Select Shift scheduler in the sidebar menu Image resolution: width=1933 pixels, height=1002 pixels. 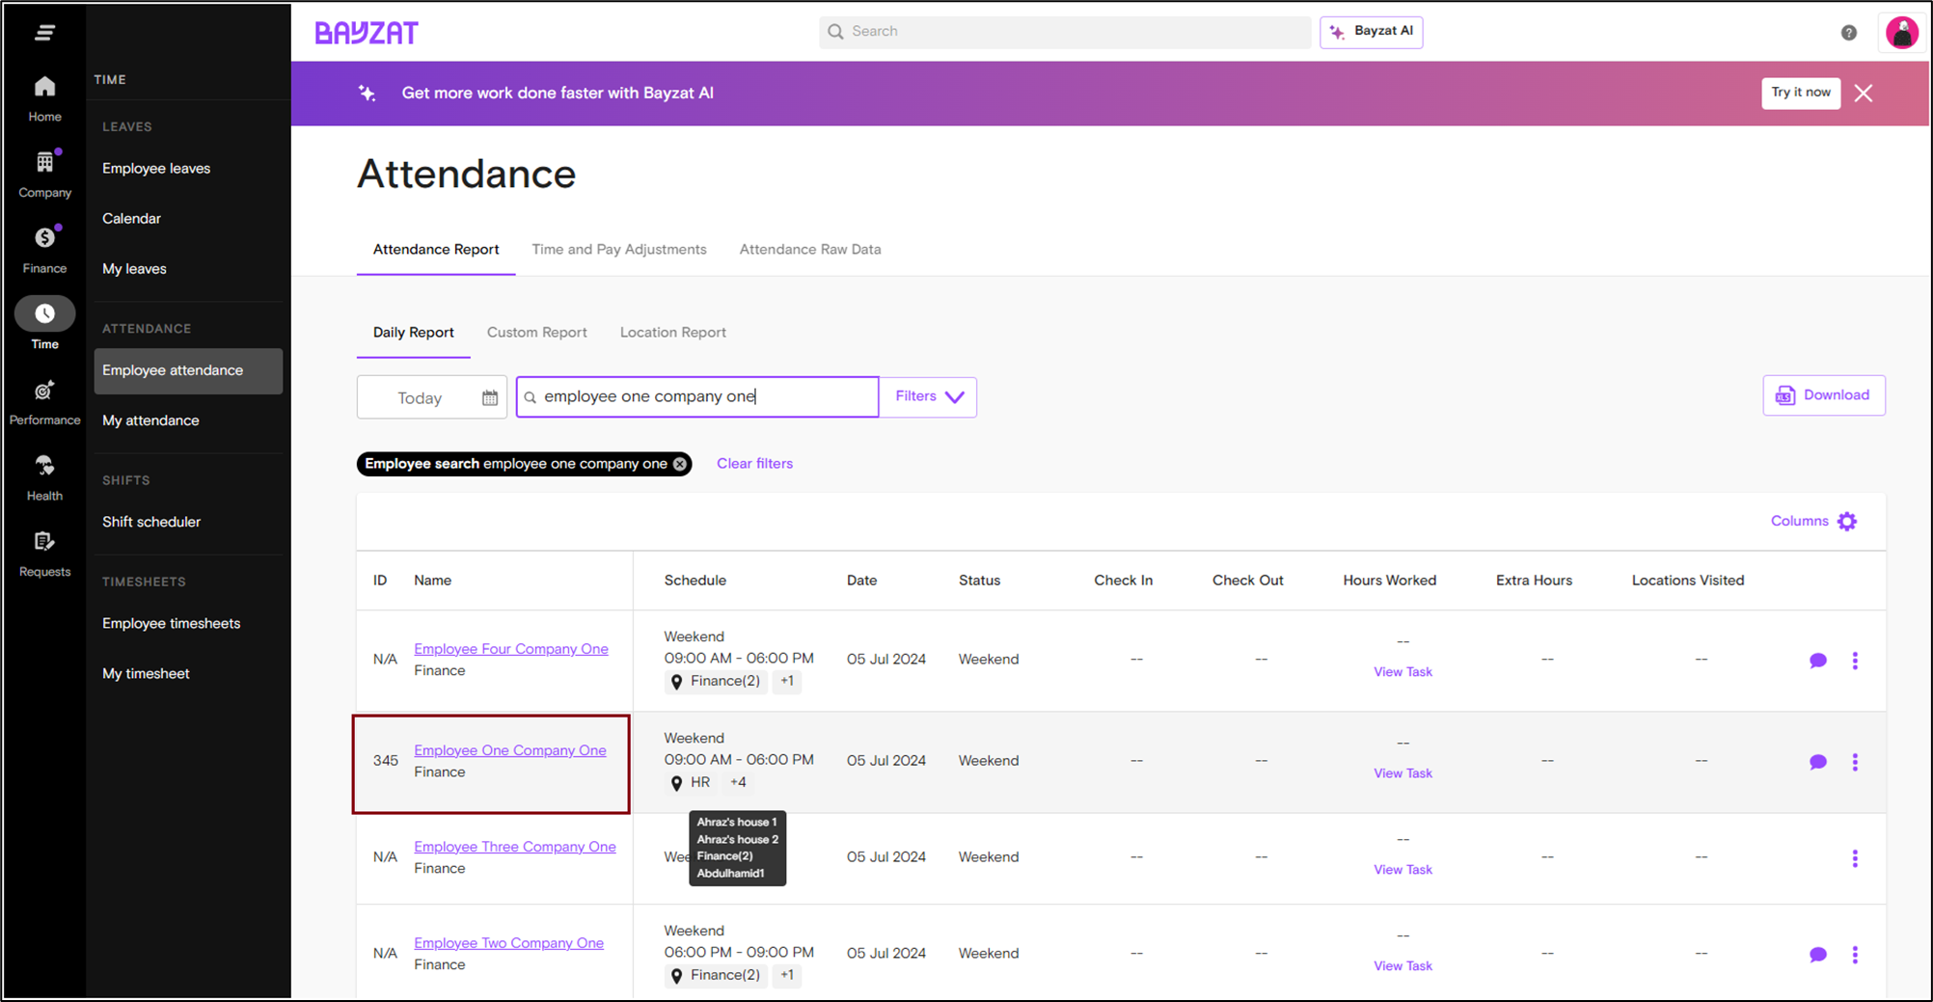pos(151,522)
